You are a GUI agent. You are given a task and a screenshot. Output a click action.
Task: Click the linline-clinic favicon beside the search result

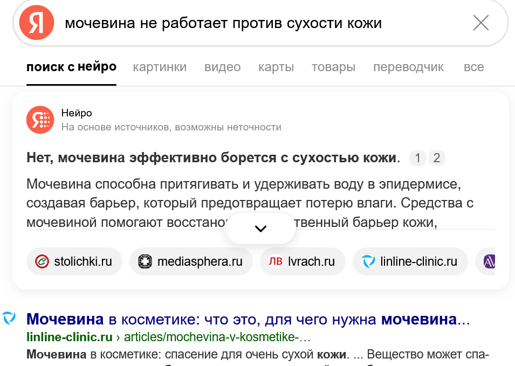coord(9,319)
